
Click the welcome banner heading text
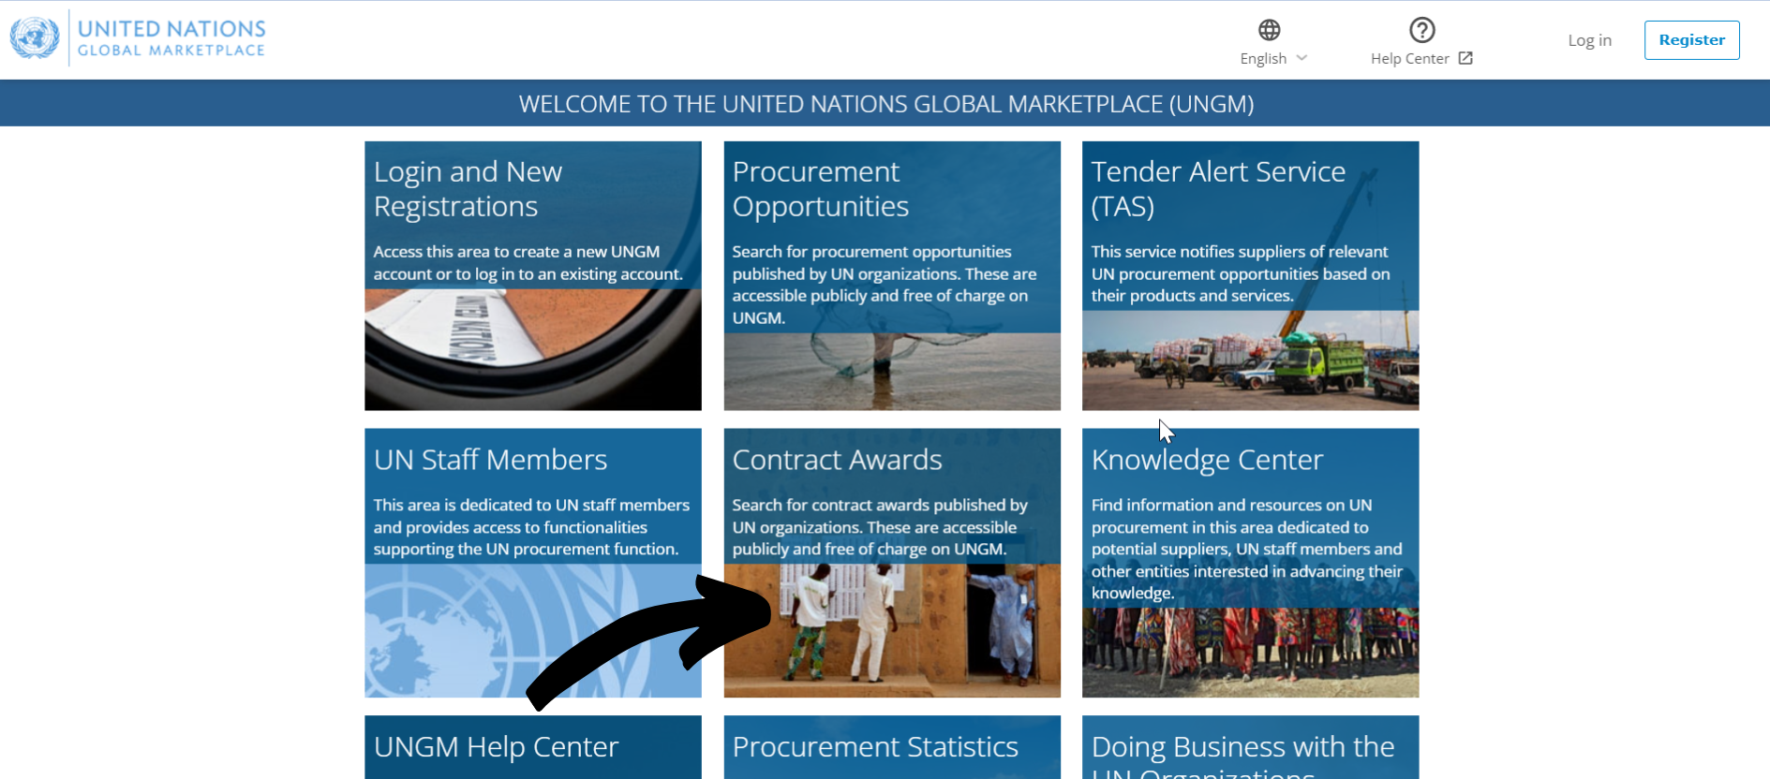point(886,104)
